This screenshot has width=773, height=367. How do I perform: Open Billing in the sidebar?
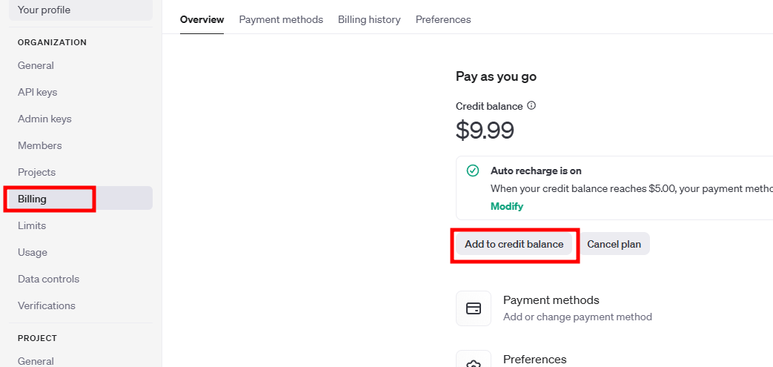click(33, 199)
